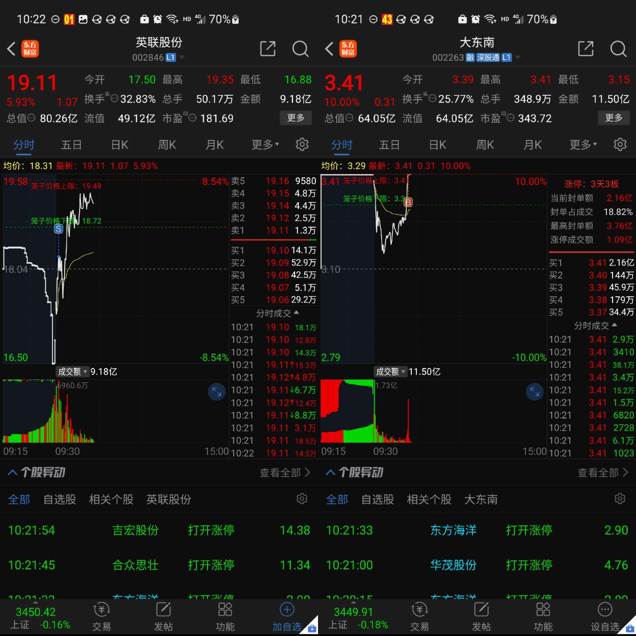Open search icon on 英联股份 header
Image resolution: width=636 pixels, height=636 pixels.
[x=300, y=49]
